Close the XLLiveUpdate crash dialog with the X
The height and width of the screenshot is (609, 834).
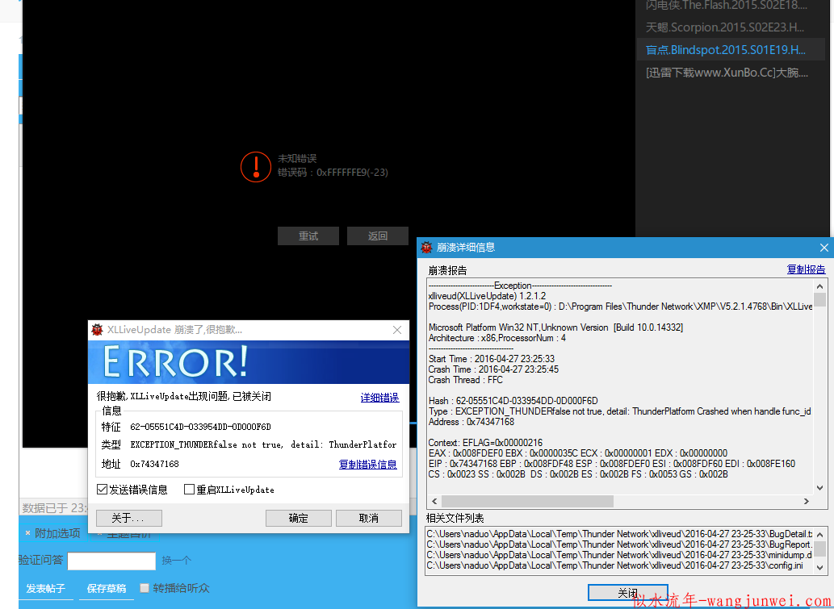396,330
